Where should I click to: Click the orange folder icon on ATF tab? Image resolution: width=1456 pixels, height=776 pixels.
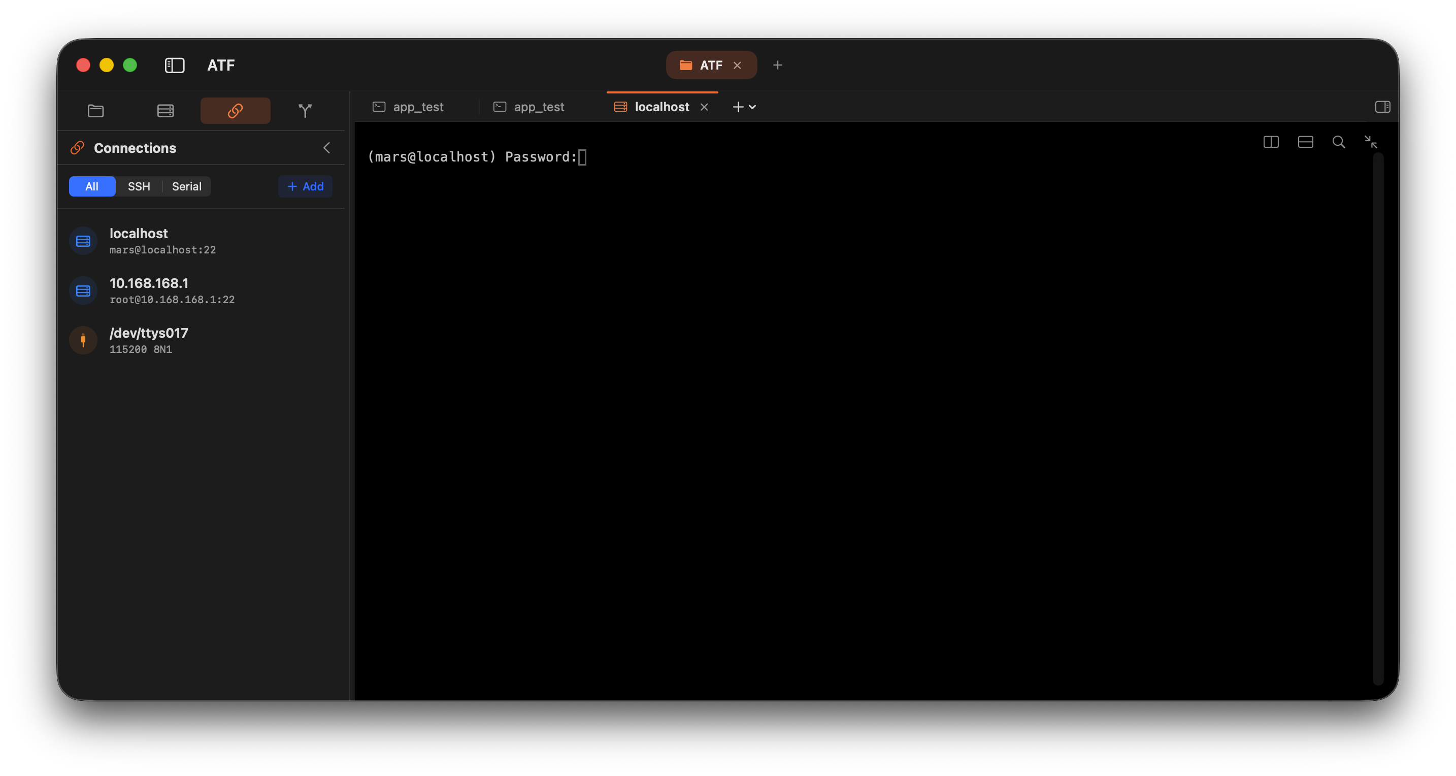[685, 65]
